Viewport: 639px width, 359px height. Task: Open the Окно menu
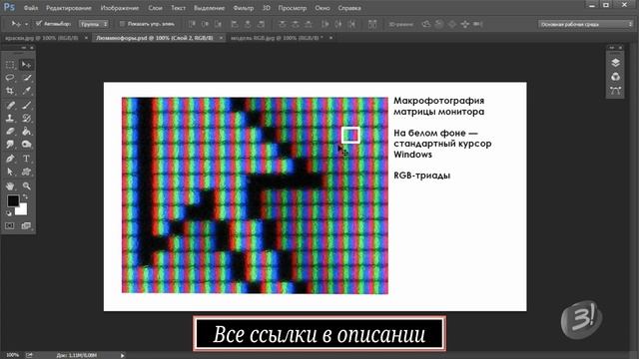point(321,8)
